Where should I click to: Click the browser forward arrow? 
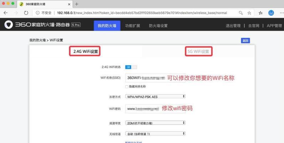(16, 13)
